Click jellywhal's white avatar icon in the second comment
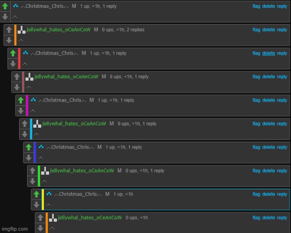 (x=22, y=30)
